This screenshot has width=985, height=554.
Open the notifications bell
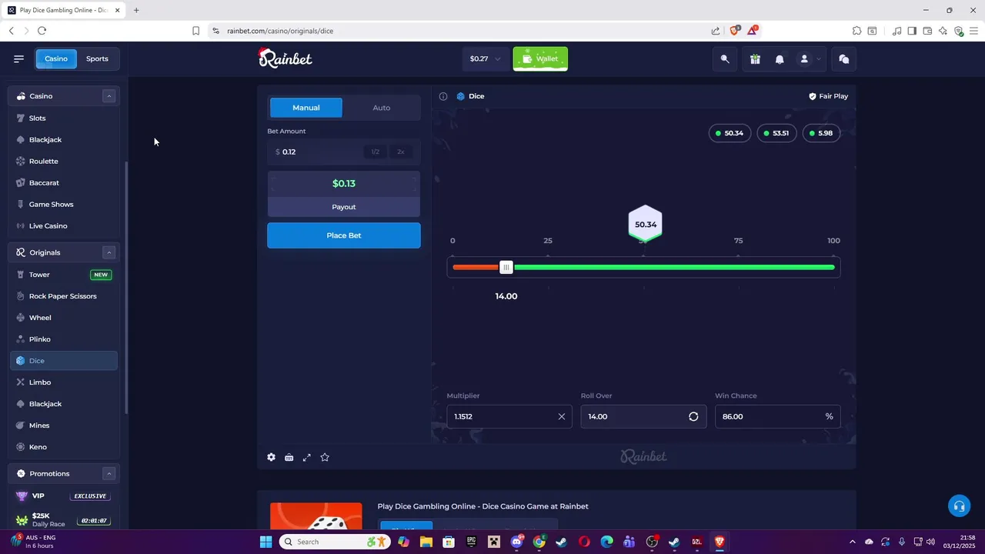pos(780,59)
